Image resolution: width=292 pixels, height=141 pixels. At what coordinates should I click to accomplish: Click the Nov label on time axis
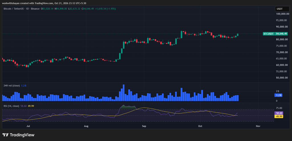(258, 126)
